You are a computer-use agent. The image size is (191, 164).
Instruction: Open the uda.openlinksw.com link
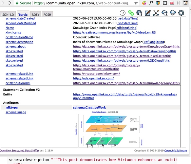93,78
